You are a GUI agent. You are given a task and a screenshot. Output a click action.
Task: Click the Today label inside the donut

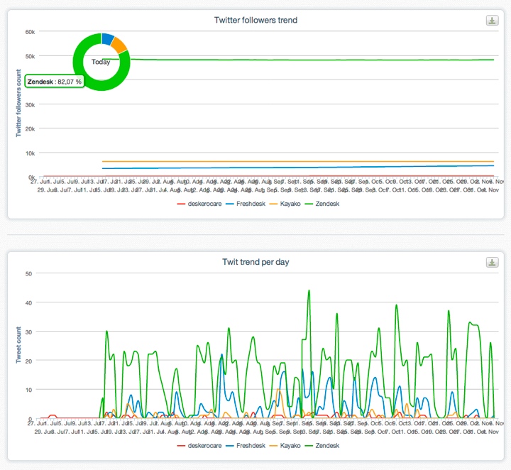coord(101,62)
